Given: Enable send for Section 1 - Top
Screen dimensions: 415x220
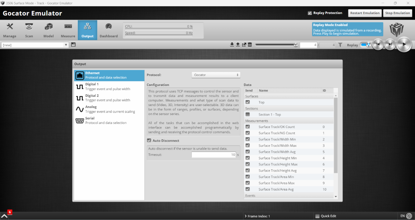Looking at the screenshot, I should (248, 114).
